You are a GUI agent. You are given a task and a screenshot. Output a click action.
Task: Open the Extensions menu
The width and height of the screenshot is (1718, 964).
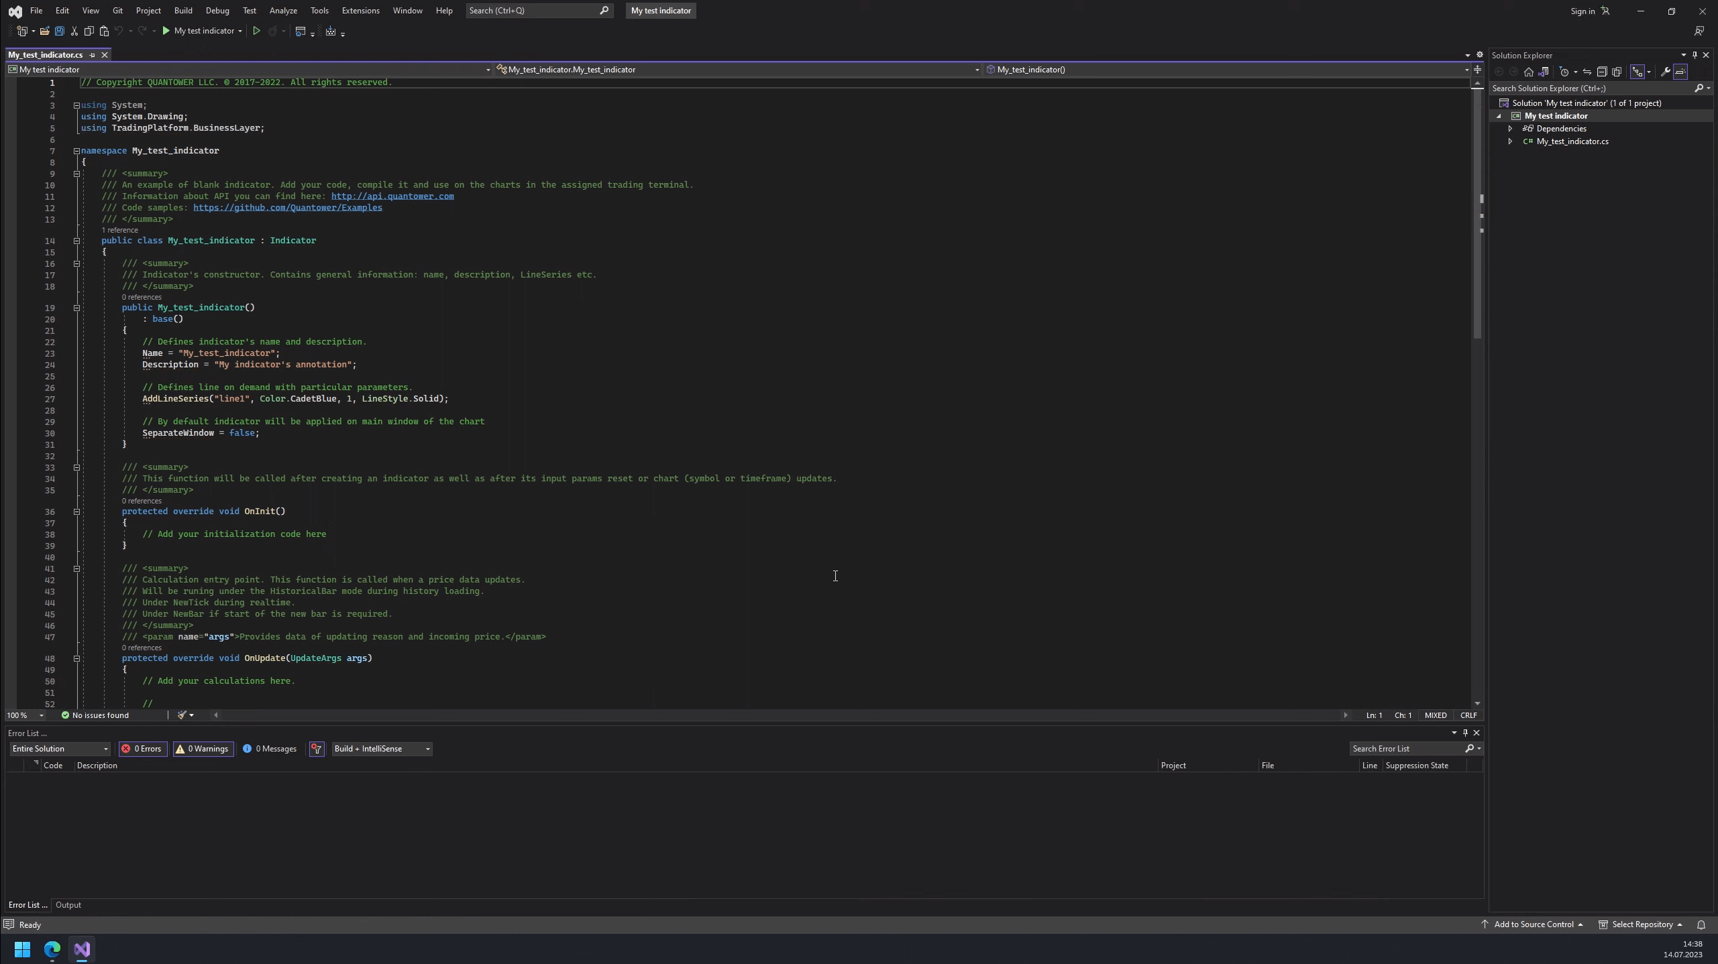(x=360, y=11)
